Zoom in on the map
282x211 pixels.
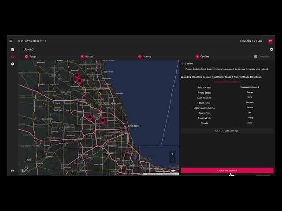pos(172,154)
